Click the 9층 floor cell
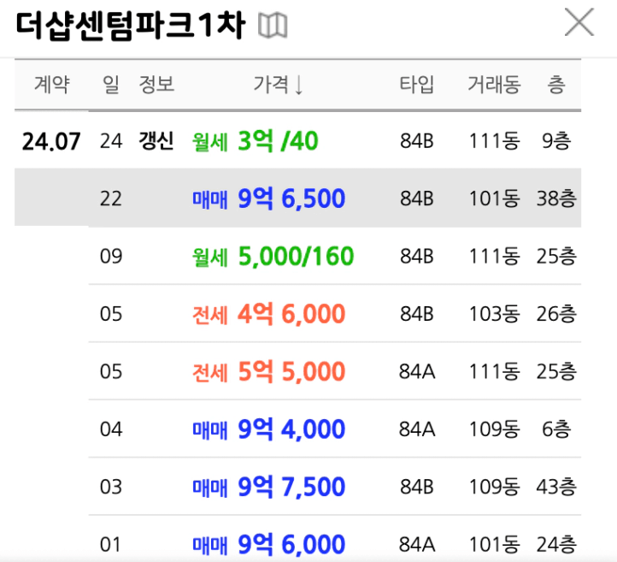Screen dimensions: 617x562 point(556,140)
